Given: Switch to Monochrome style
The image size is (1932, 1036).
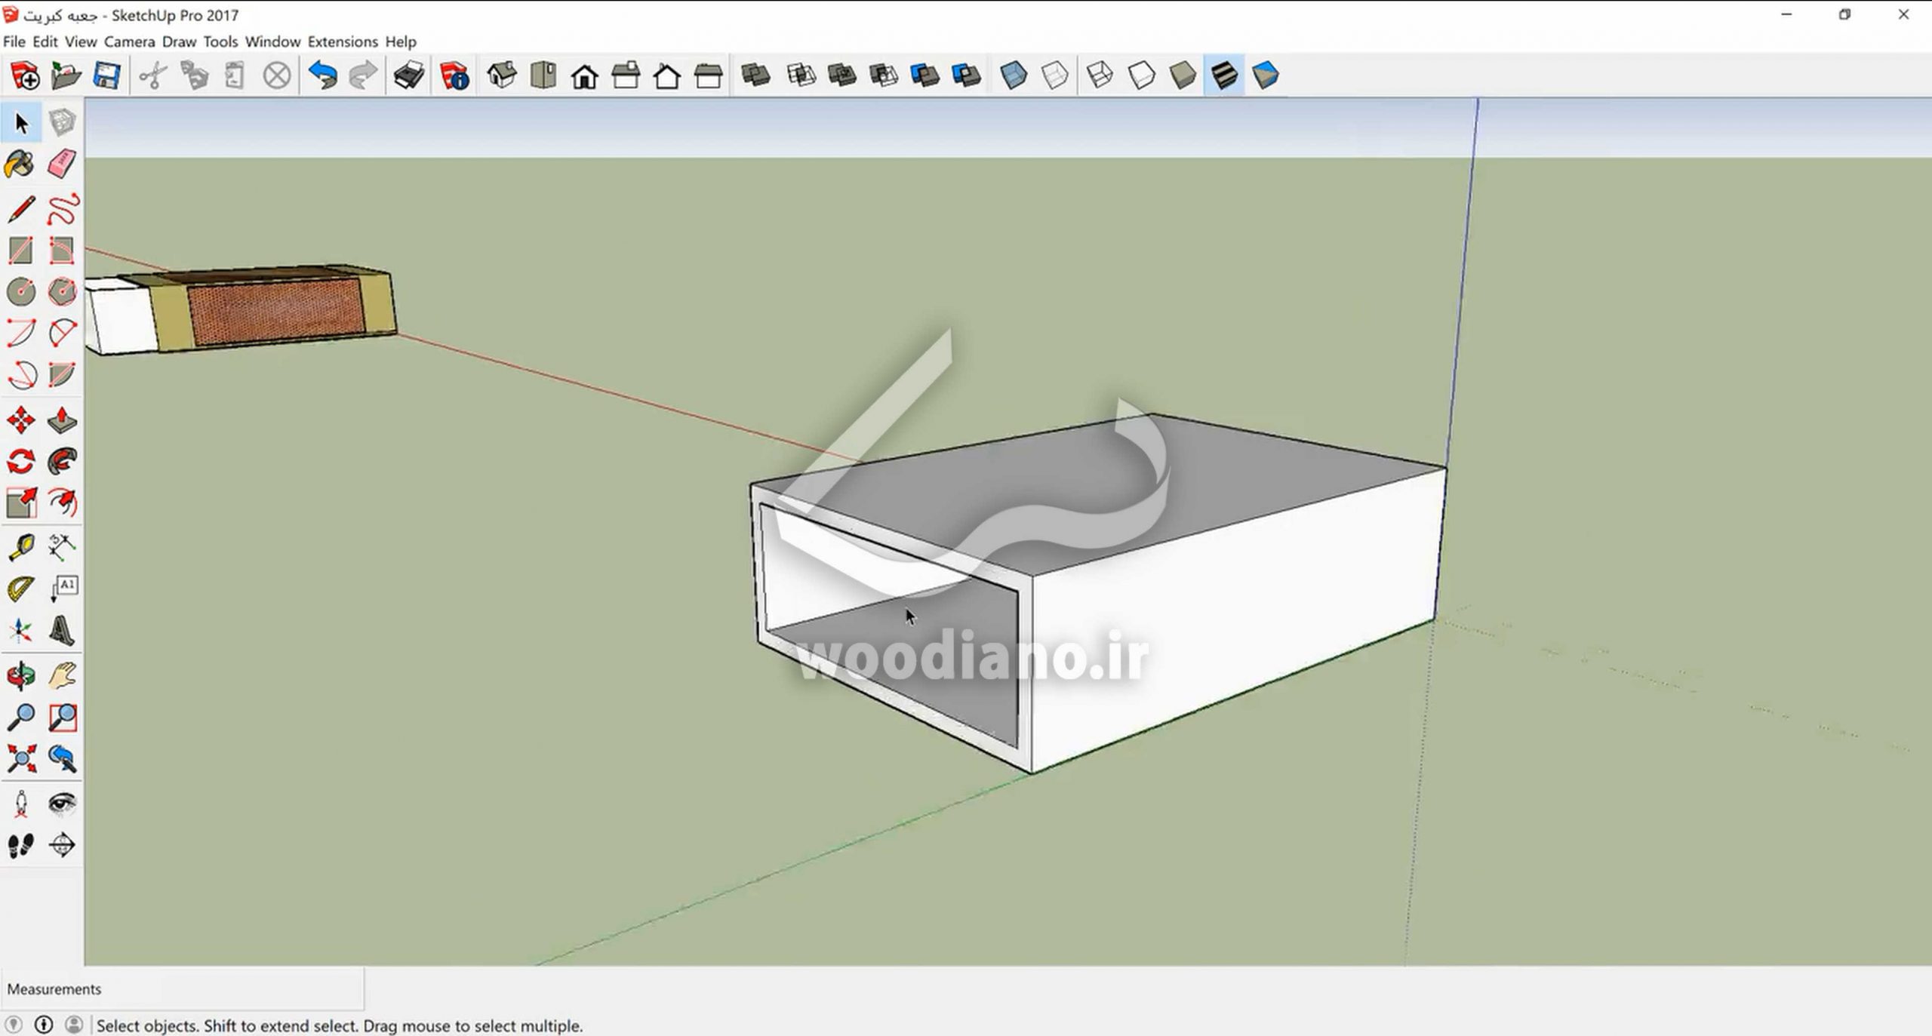Looking at the screenshot, I should 1266,75.
